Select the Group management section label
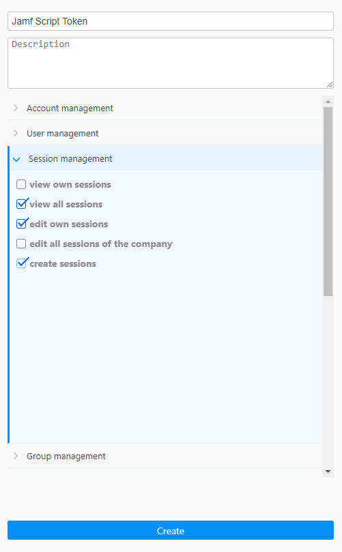This screenshot has width=342, height=552. point(66,456)
